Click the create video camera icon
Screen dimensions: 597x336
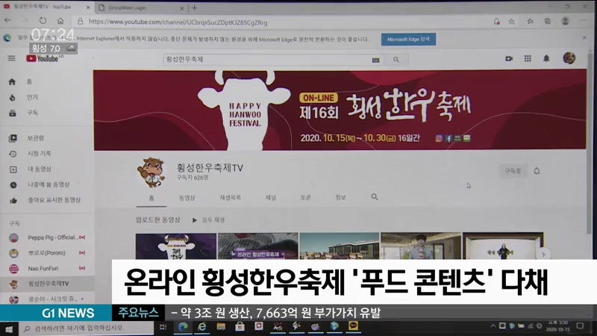[510, 58]
